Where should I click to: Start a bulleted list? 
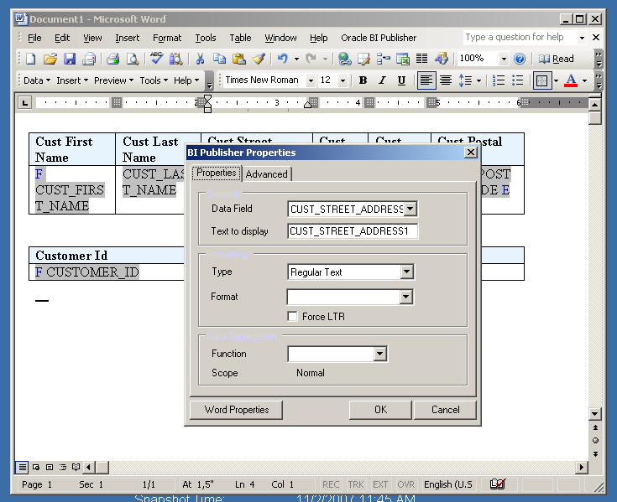pos(517,80)
